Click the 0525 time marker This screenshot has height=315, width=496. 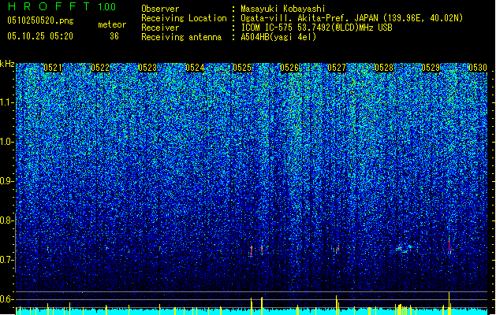(242, 68)
